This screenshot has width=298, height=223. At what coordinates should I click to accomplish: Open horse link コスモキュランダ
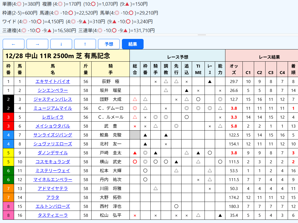tap(53, 162)
